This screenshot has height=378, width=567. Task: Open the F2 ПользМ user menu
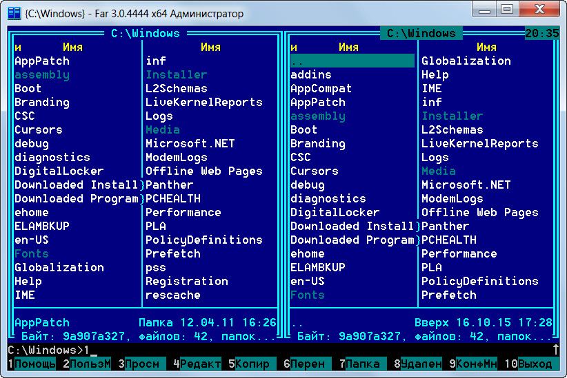click(87, 364)
